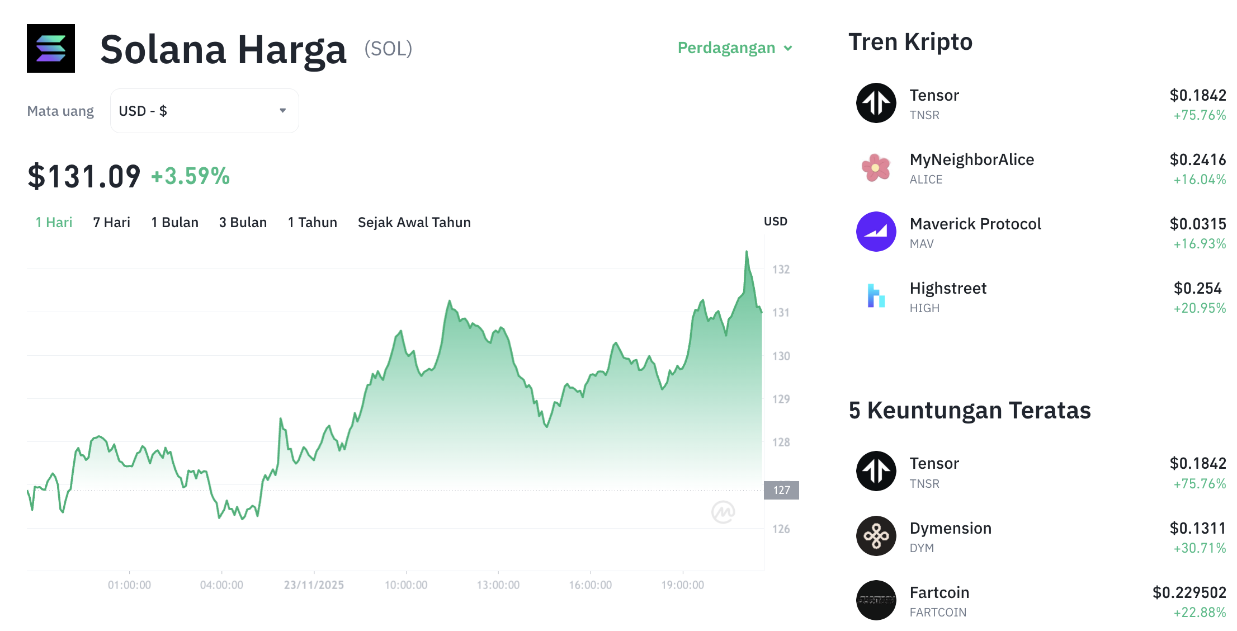1237x631 pixels.
Task: Click the CoinMarketCap watermark on the chart
Action: (x=724, y=512)
